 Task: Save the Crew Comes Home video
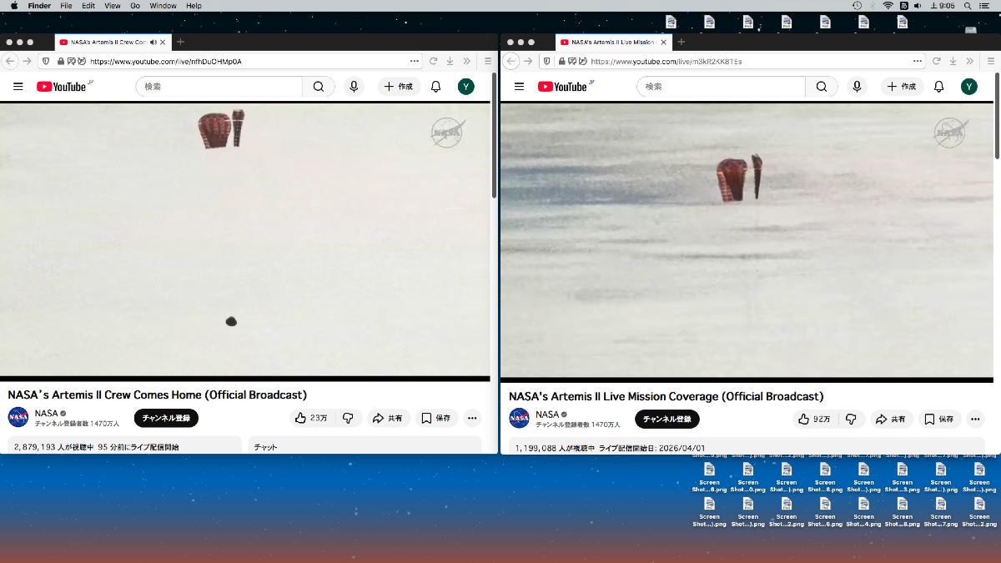tap(435, 418)
